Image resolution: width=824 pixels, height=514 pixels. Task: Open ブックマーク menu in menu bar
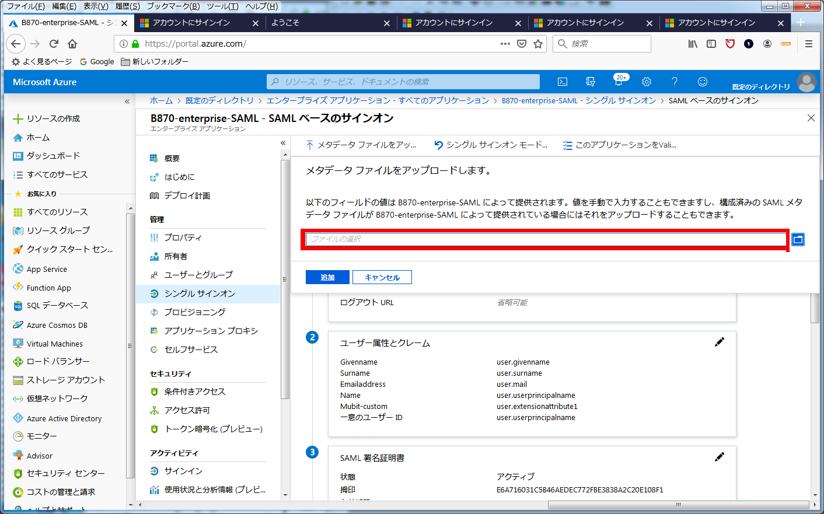click(x=173, y=6)
